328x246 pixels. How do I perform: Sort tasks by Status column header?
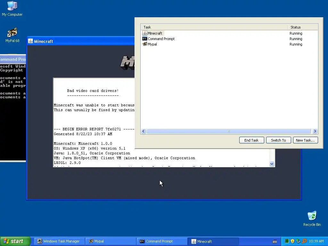(303, 27)
